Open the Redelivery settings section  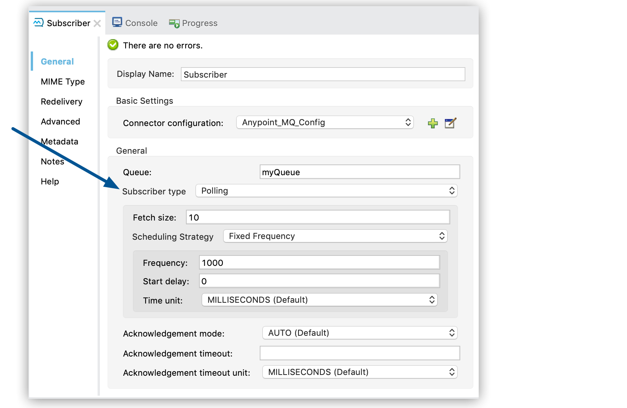pyautogui.click(x=61, y=101)
